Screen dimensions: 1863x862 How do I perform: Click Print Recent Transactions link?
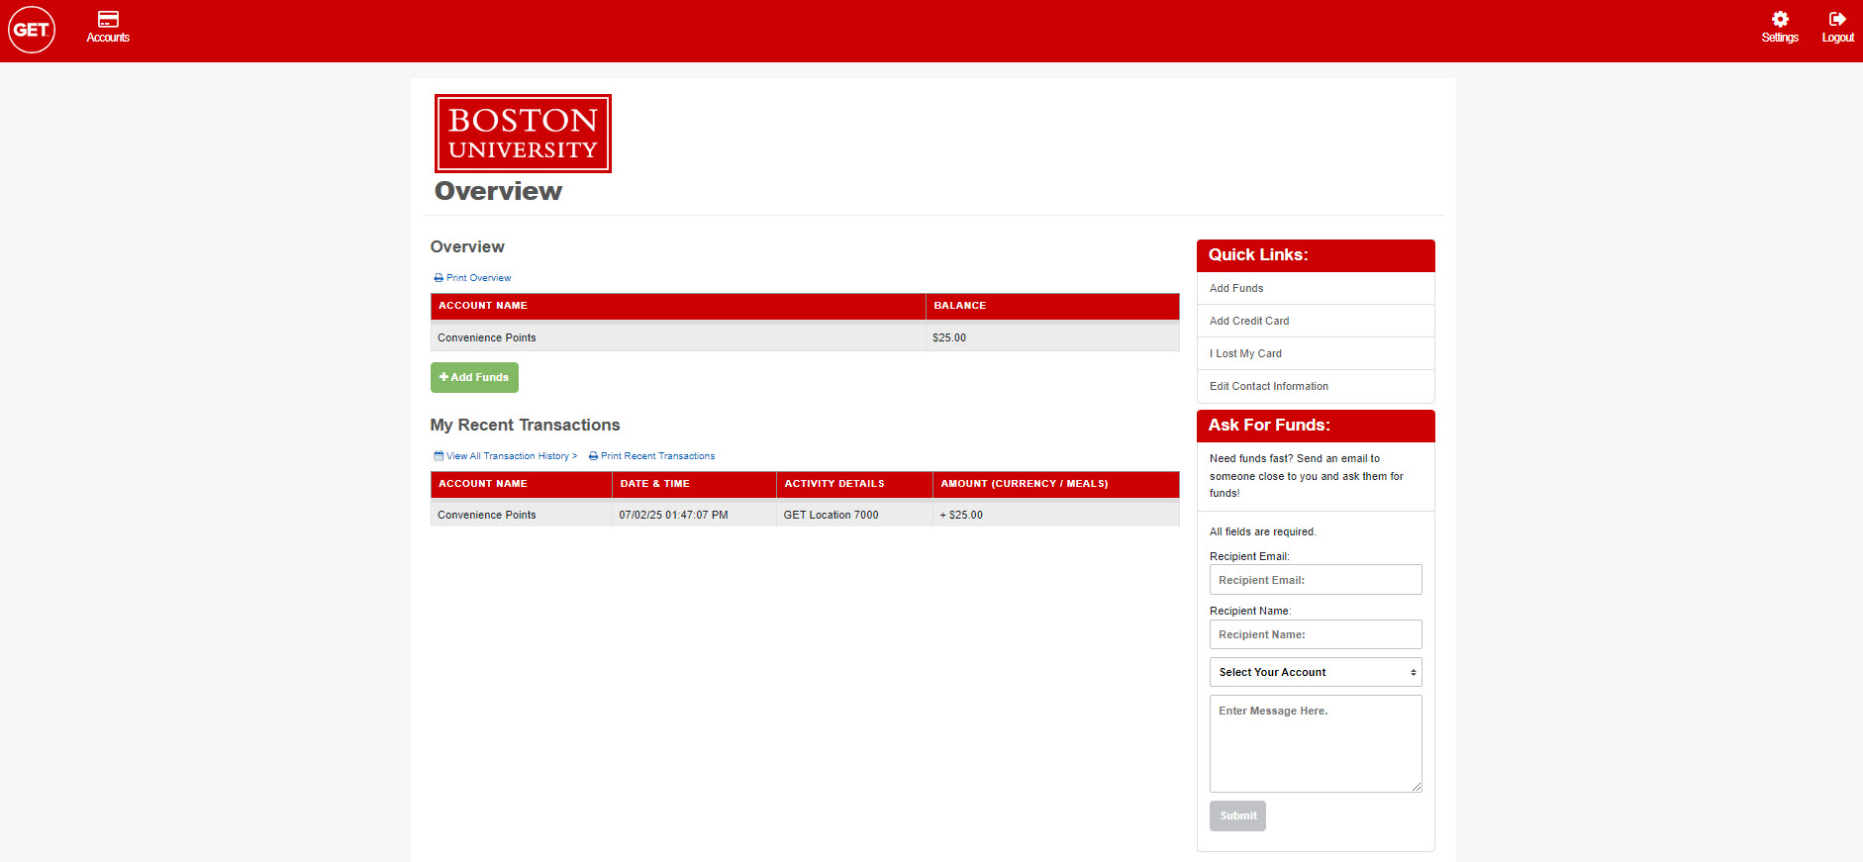(x=651, y=456)
